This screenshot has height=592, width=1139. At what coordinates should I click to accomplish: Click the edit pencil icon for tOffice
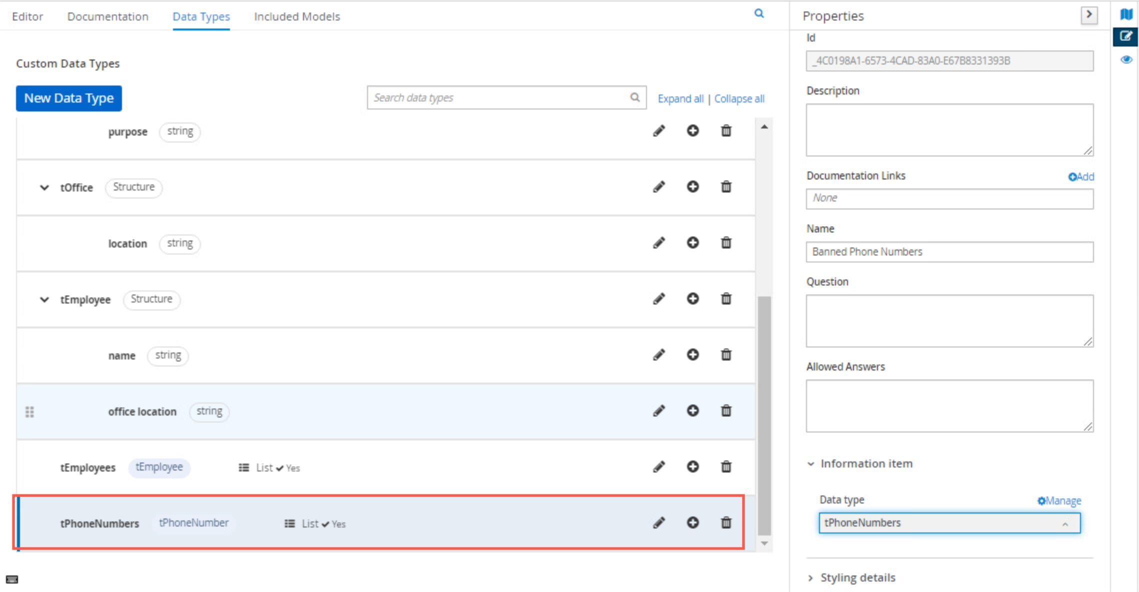click(x=659, y=187)
